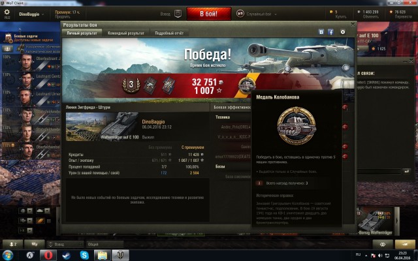The height and width of the screenshot is (261, 418).
Task: Select the second Leutnant crew member
Action: (x=27, y=98)
